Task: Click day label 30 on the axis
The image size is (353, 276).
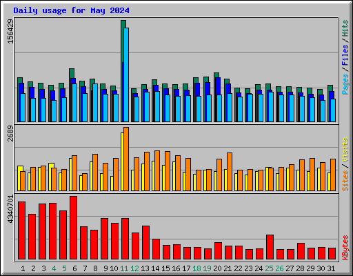Action: tap(321, 268)
